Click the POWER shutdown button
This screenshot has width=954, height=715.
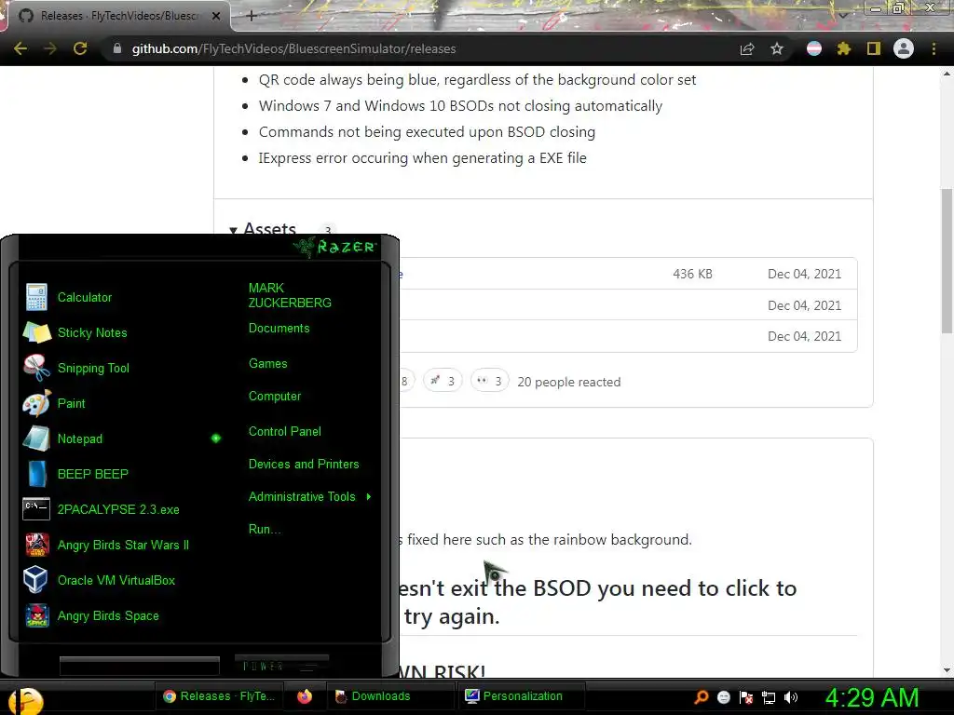(281, 666)
